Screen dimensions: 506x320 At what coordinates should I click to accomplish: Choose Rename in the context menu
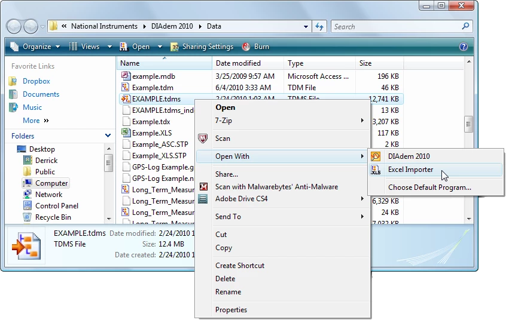coord(228,292)
